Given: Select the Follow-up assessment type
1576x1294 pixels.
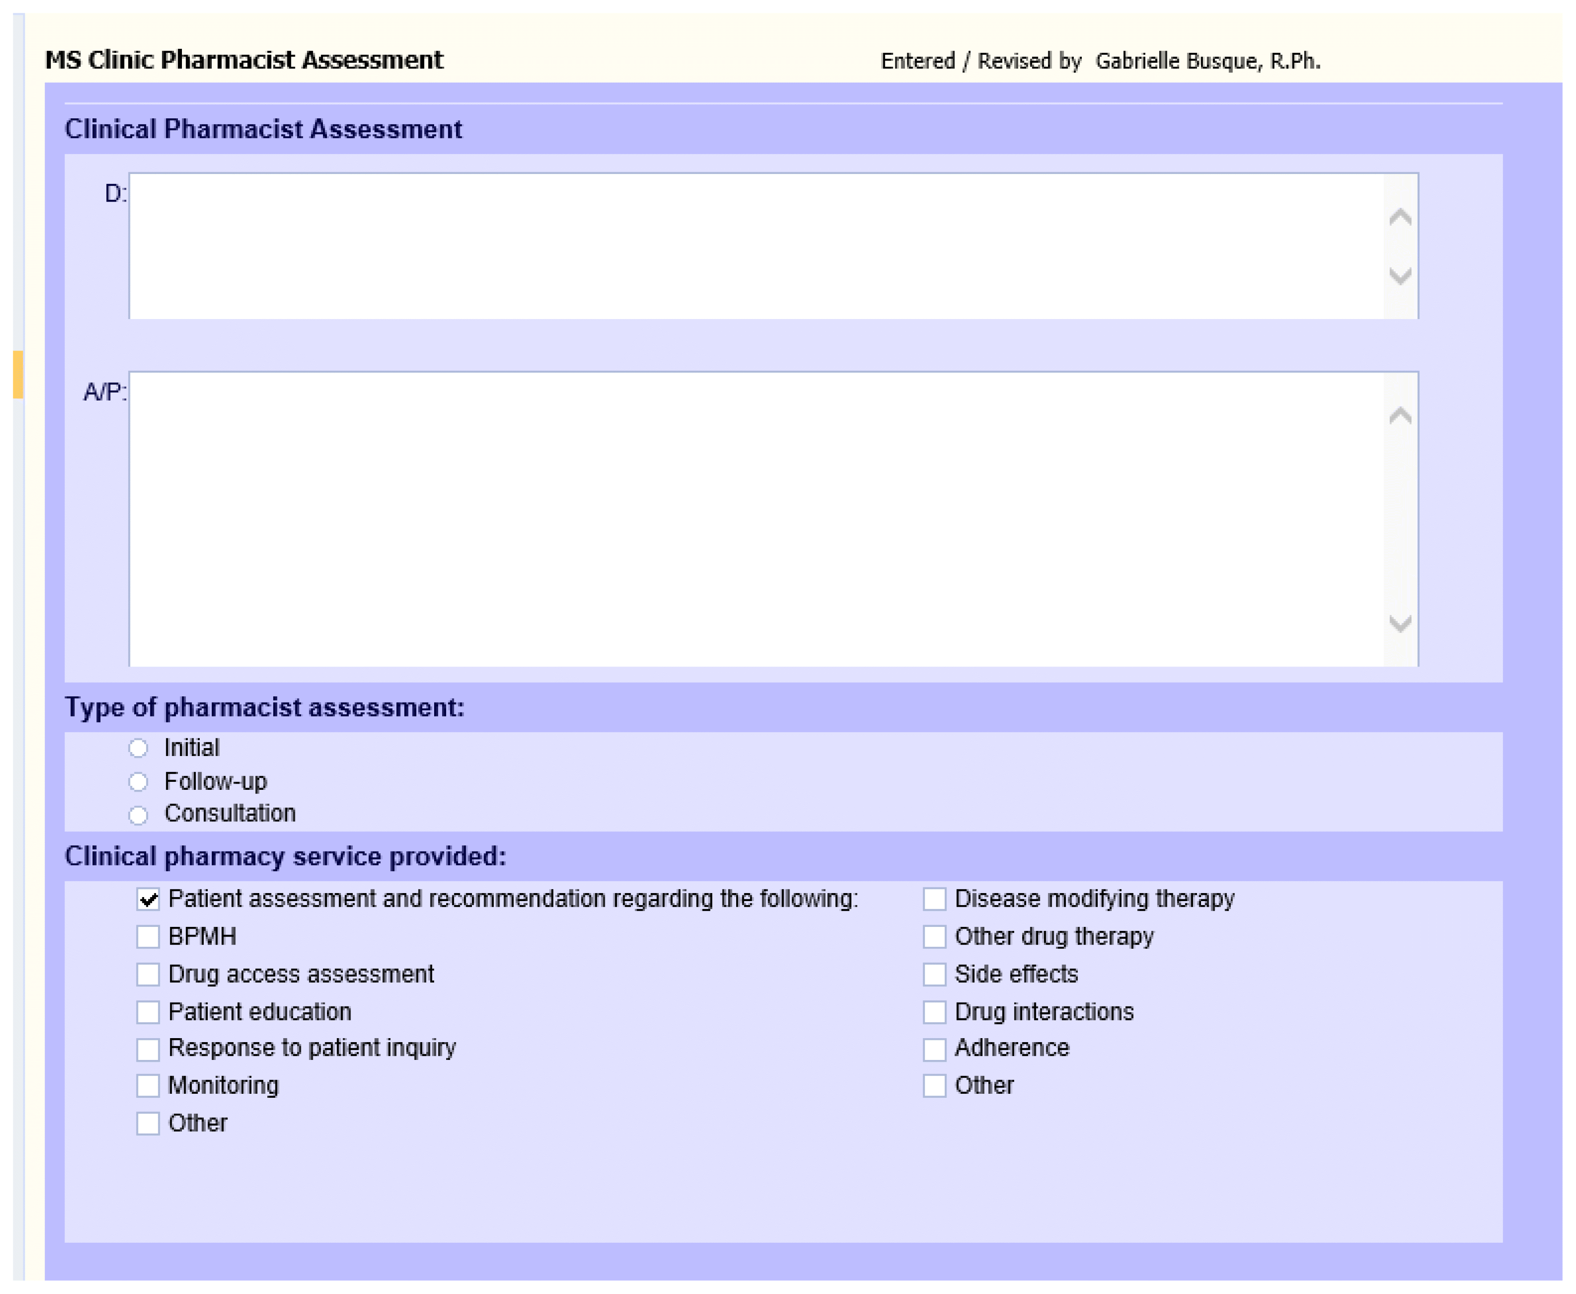Looking at the screenshot, I should [x=138, y=782].
